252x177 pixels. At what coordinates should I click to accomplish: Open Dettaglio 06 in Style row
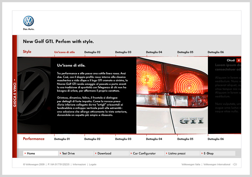coord(216,52)
